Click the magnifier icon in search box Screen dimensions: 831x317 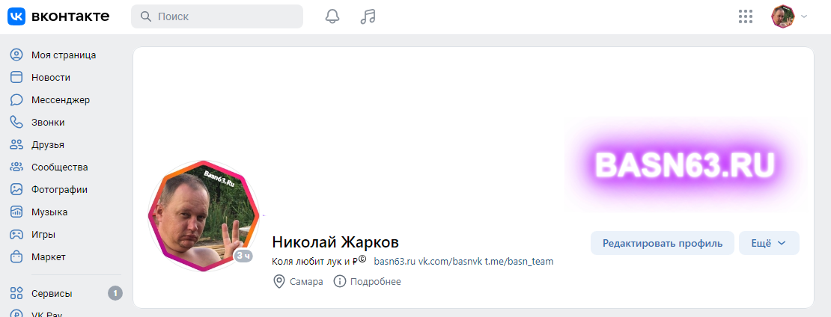pyautogui.click(x=146, y=16)
